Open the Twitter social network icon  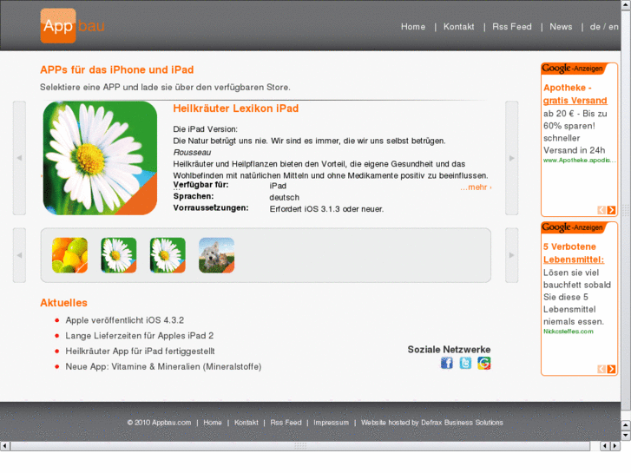(x=465, y=363)
